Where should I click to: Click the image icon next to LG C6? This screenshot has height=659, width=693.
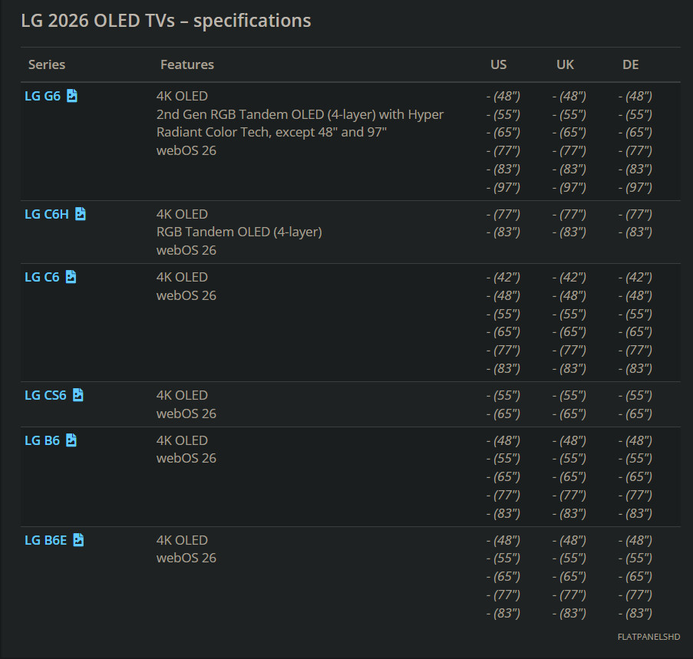pyautogui.click(x=71, y=276)
